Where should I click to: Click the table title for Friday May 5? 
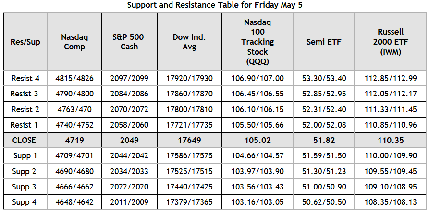(215, 5)
